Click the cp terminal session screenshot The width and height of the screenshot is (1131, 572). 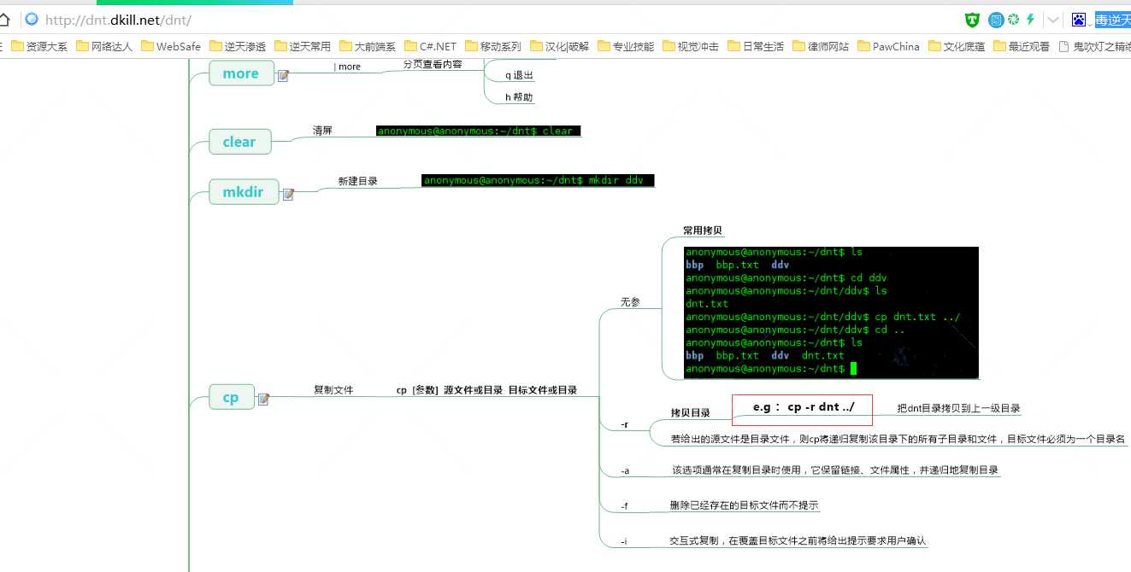point(831,312)
